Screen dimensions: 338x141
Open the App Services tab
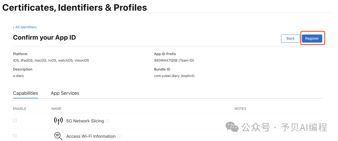[x=65, y=93]
